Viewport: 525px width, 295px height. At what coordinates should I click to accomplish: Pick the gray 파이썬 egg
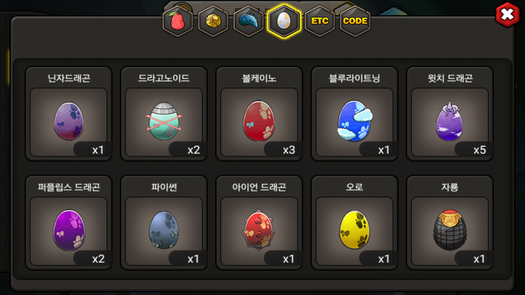tap(164, 230)
